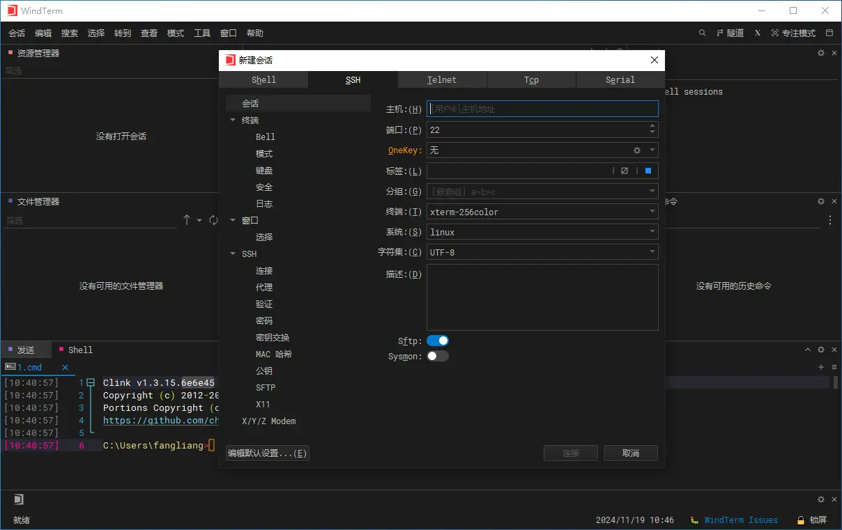Click the blue label color swatch
This screenshot has width=842, height=530.
(x=648, y=171)
